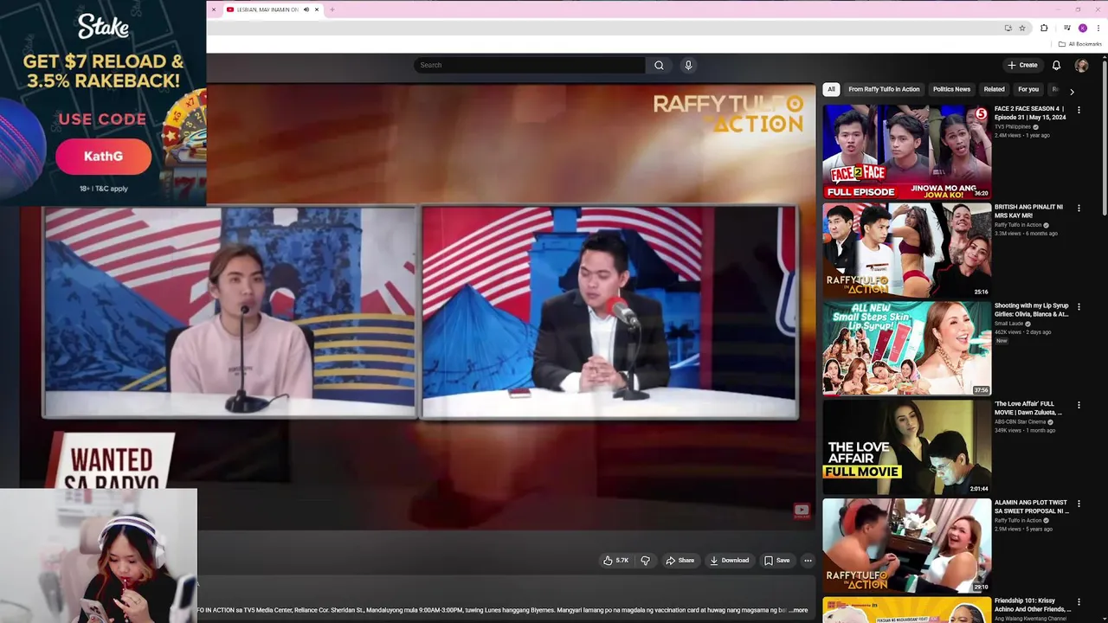Select the Politics News chip

pyautogui.click(x=951, y=89)
